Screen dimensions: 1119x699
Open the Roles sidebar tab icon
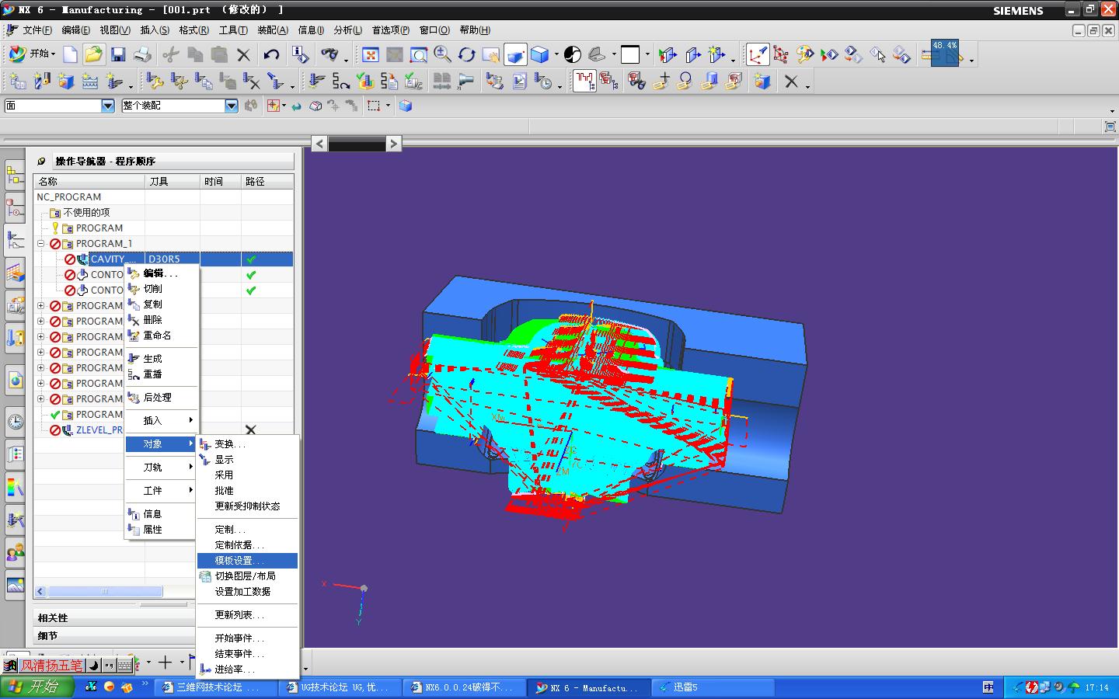pyautogui.click(x=16, y=553)
